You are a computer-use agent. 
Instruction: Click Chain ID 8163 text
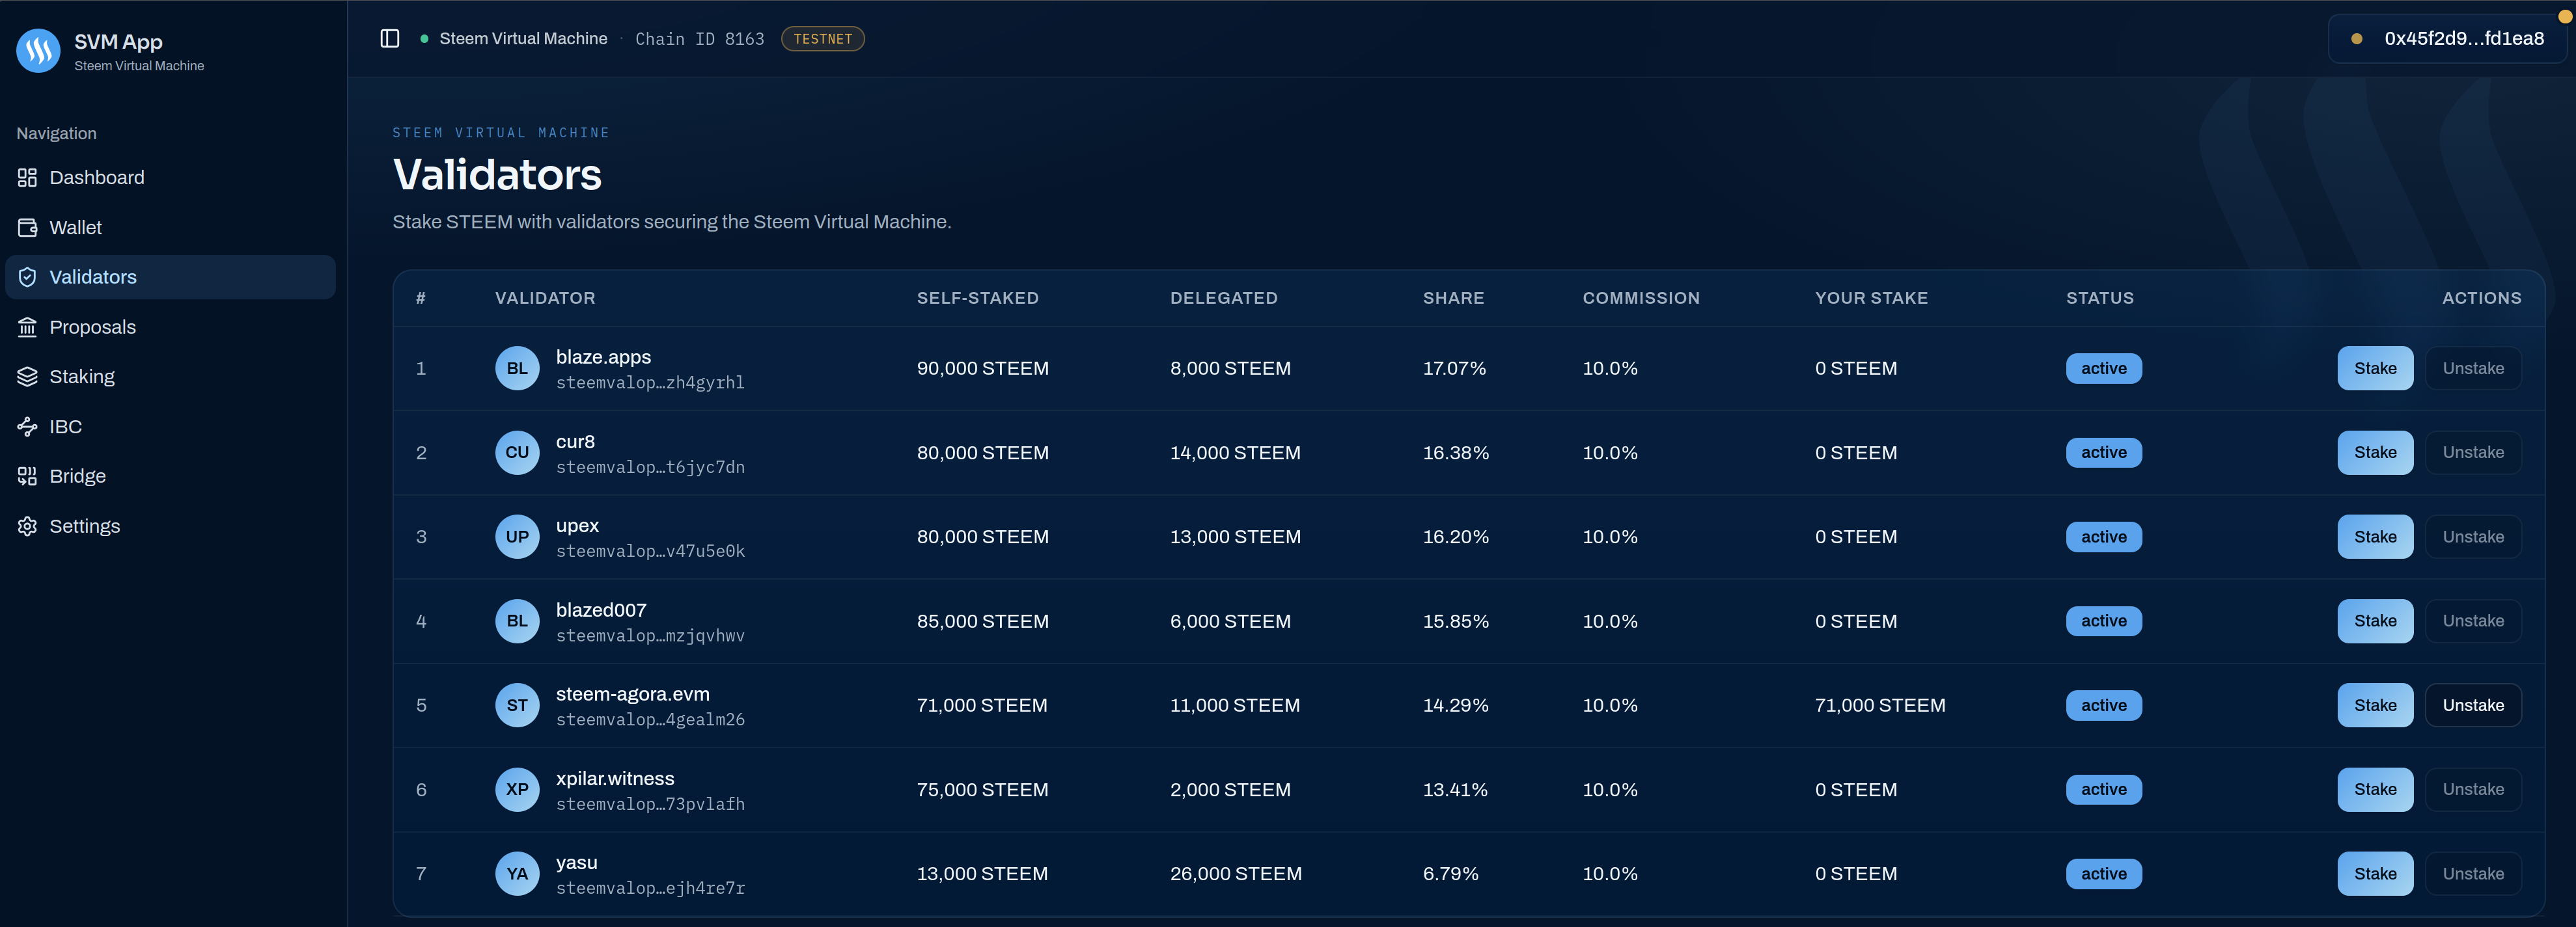tap(699, 39)
